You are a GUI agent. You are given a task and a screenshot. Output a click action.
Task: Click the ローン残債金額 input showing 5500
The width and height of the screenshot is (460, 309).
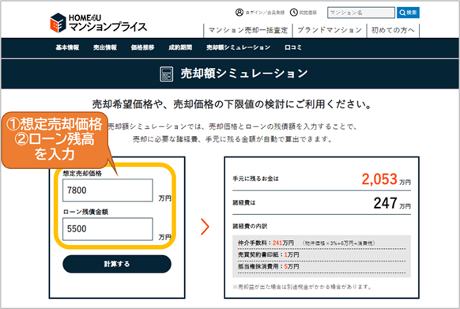[107, 229]
